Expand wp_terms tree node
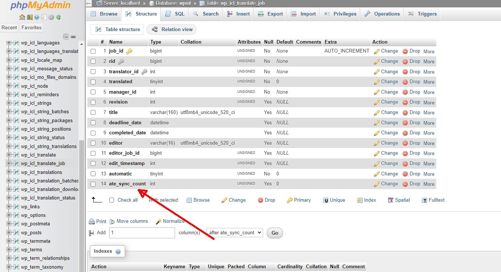501x272 pixels. pyautogui.click(x=9, y=250)
